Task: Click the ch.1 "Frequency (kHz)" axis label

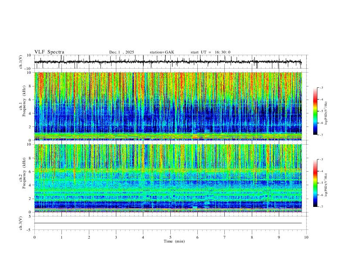Action: pyautogui.click(x=24, y=100)
